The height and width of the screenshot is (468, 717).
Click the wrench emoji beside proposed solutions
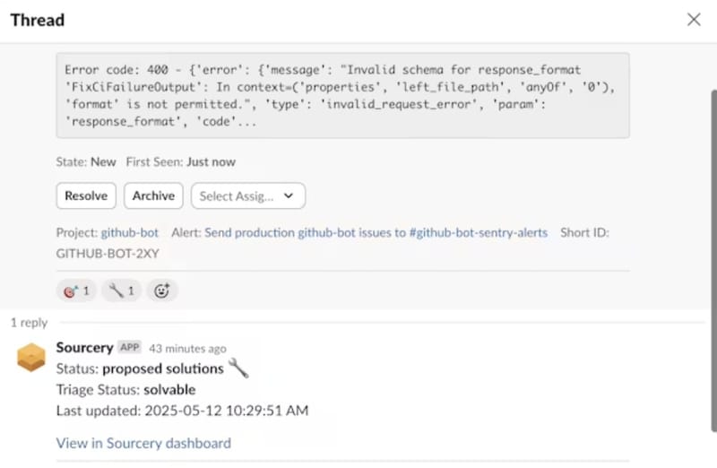238,368
